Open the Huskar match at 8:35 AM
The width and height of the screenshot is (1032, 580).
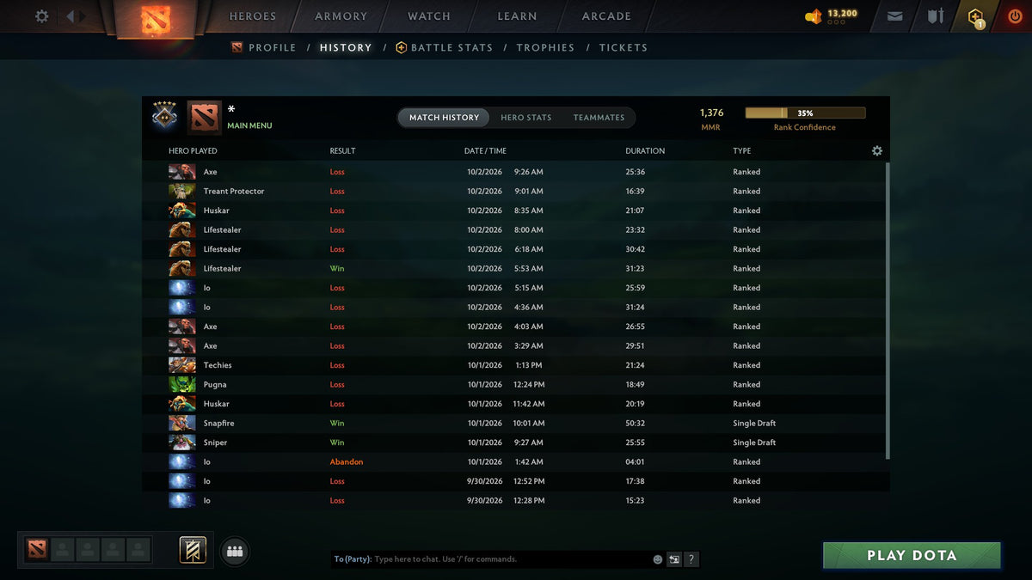point(513,211)
